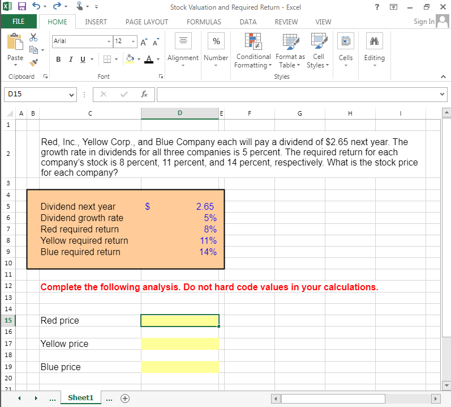Open the Alignment group icon
This screenshot has width=451, height=407.
pos(183,41)
